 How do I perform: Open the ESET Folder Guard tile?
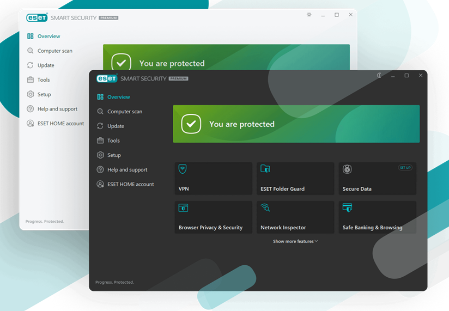295,179
